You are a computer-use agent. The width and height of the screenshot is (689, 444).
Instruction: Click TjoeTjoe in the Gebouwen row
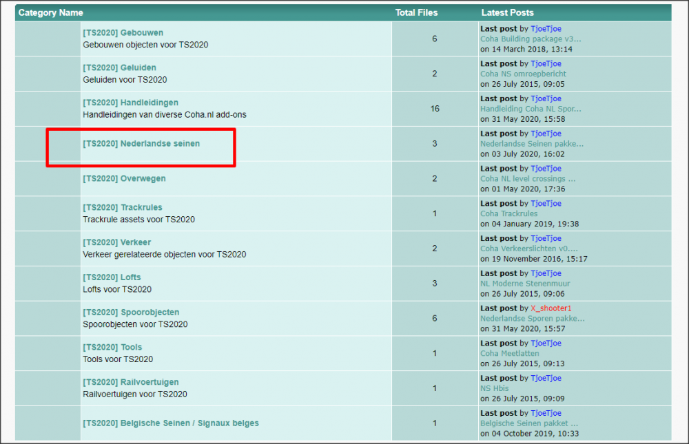[x=546, y=29]
